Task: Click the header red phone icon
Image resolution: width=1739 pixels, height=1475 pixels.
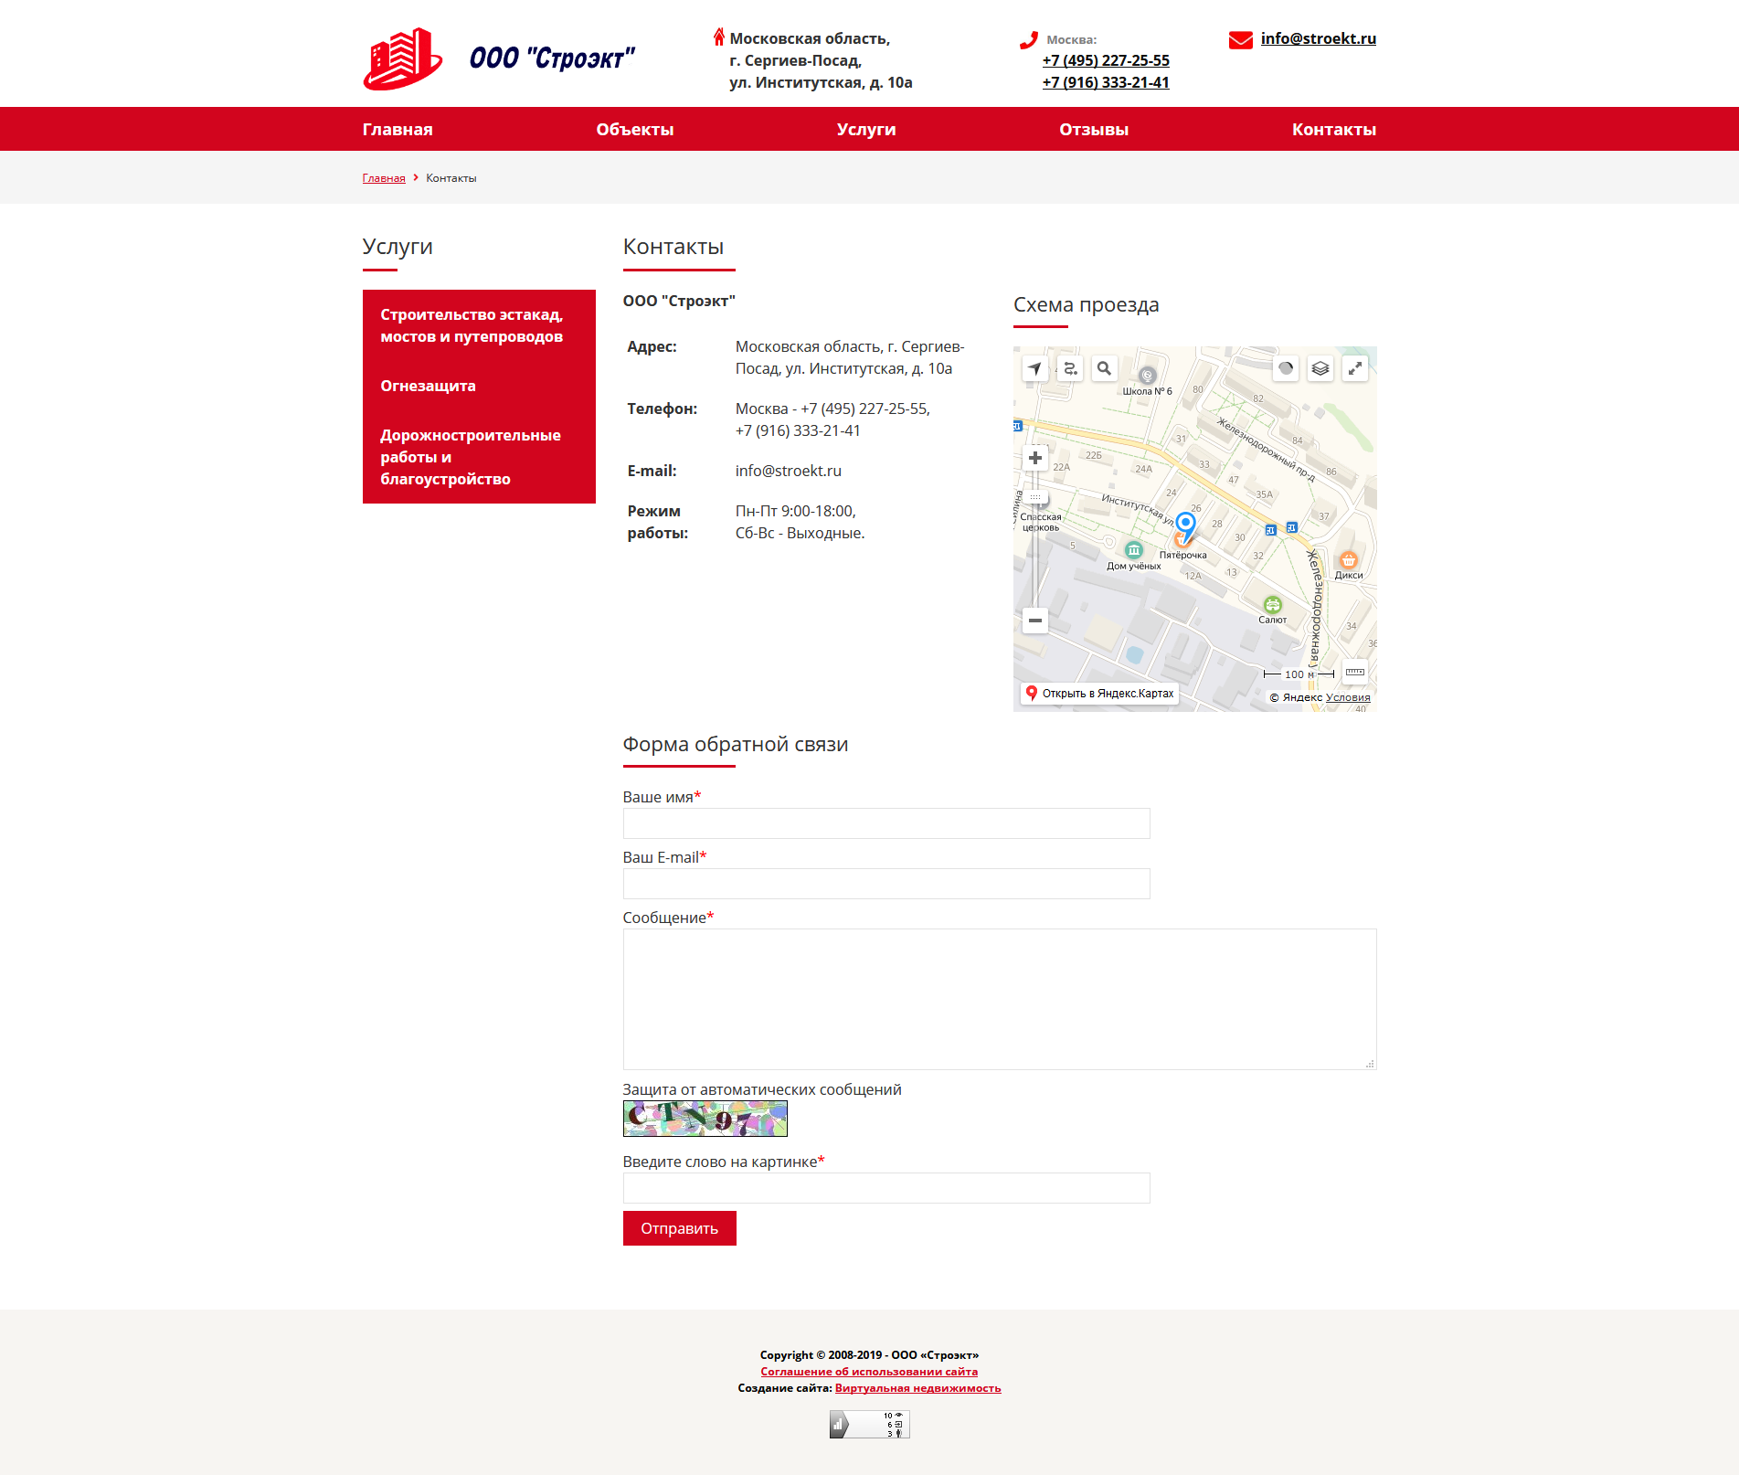Action: 1029,40
